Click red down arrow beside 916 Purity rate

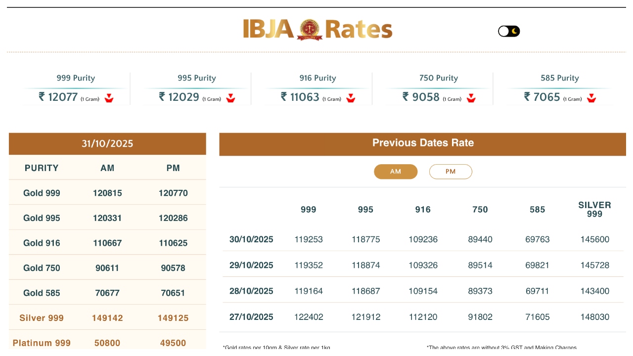point(351,98)
